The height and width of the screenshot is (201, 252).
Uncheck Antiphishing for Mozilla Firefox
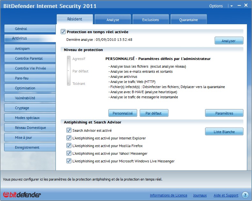pyautogui.click(x=69, y=145)
